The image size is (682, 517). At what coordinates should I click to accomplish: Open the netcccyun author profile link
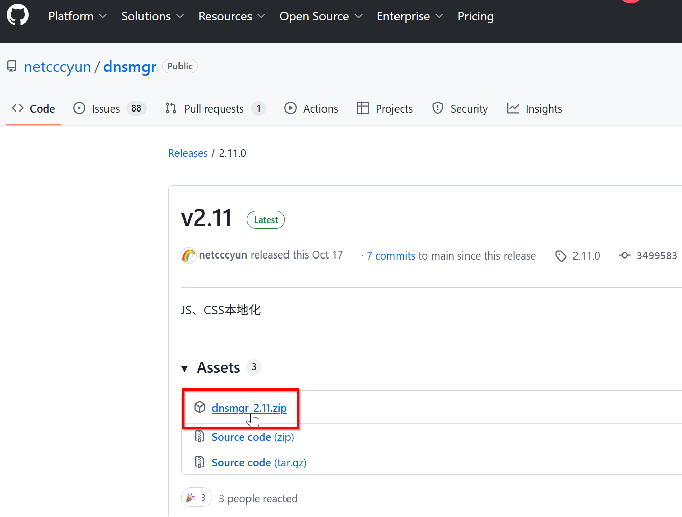click(x=223, y=255)
